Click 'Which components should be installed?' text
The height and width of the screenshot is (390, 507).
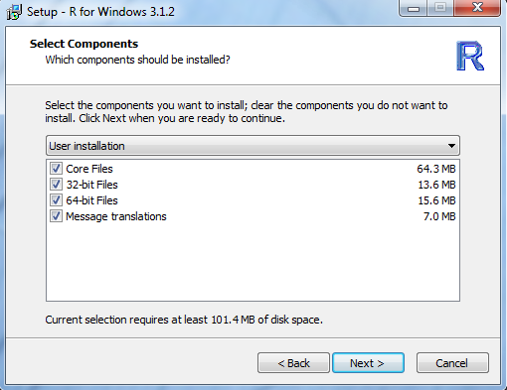click(137, 60)
